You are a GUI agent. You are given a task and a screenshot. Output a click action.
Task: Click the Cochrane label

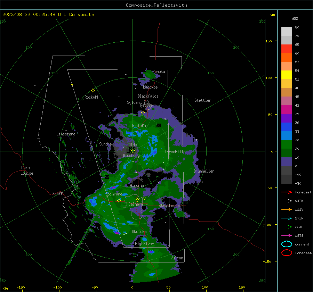pos(114,194)
